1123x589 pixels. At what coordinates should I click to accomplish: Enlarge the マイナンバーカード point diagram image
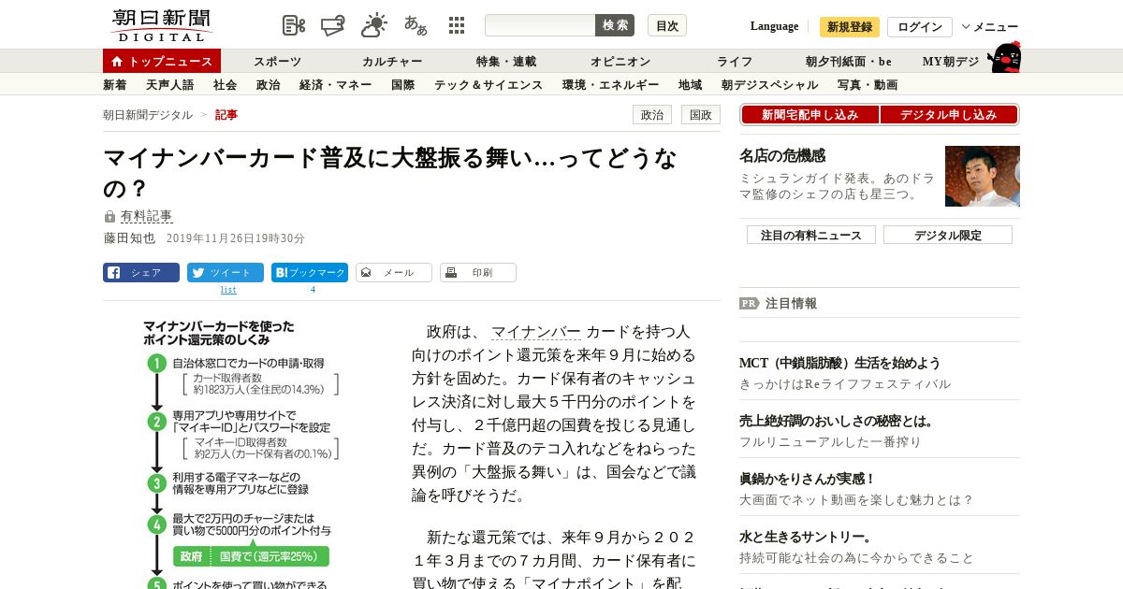(x=243, y=454)
